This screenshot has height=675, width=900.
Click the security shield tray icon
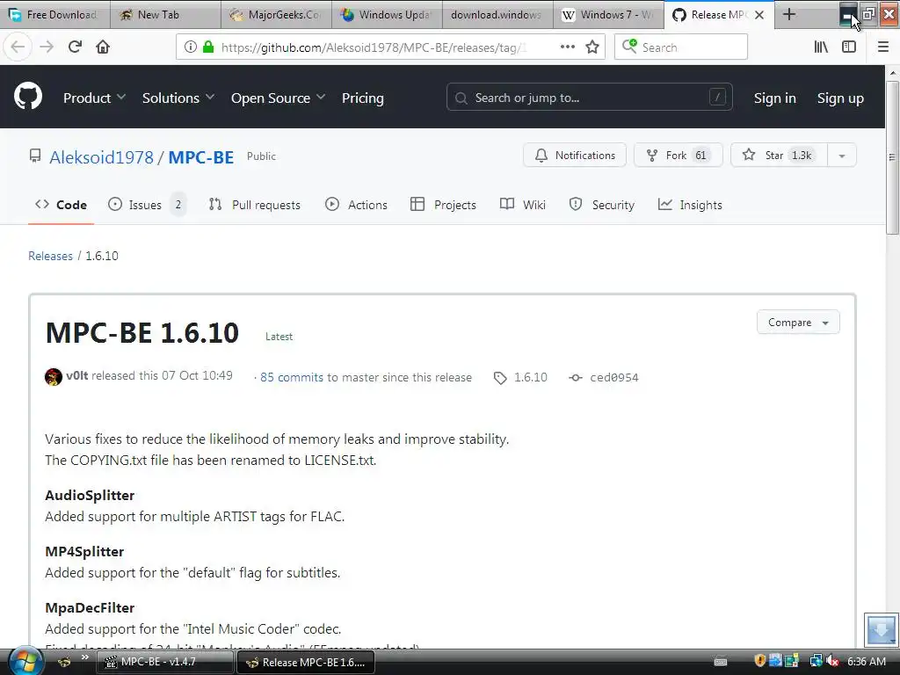[760, 661]
